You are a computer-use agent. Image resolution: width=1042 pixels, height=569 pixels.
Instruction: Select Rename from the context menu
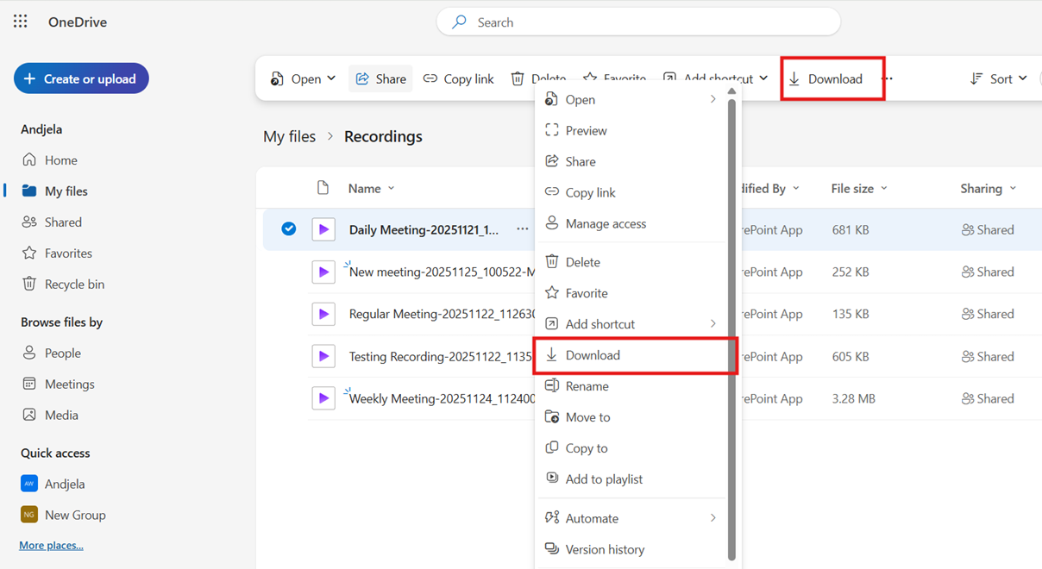[x=587, y=386]
